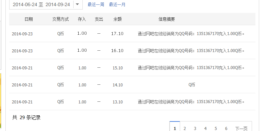Click the total count text 共 29 条记录
This screenshot has height=131, width=268.
point(26,117)
